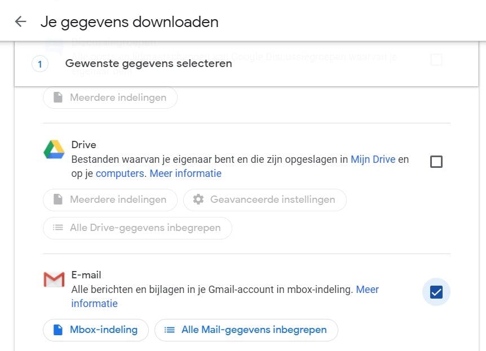Open Meerdere indelingen under Discussiegroepen
Image resolution: width=486 pixels, height=351 pixels.
pos(110,97)
